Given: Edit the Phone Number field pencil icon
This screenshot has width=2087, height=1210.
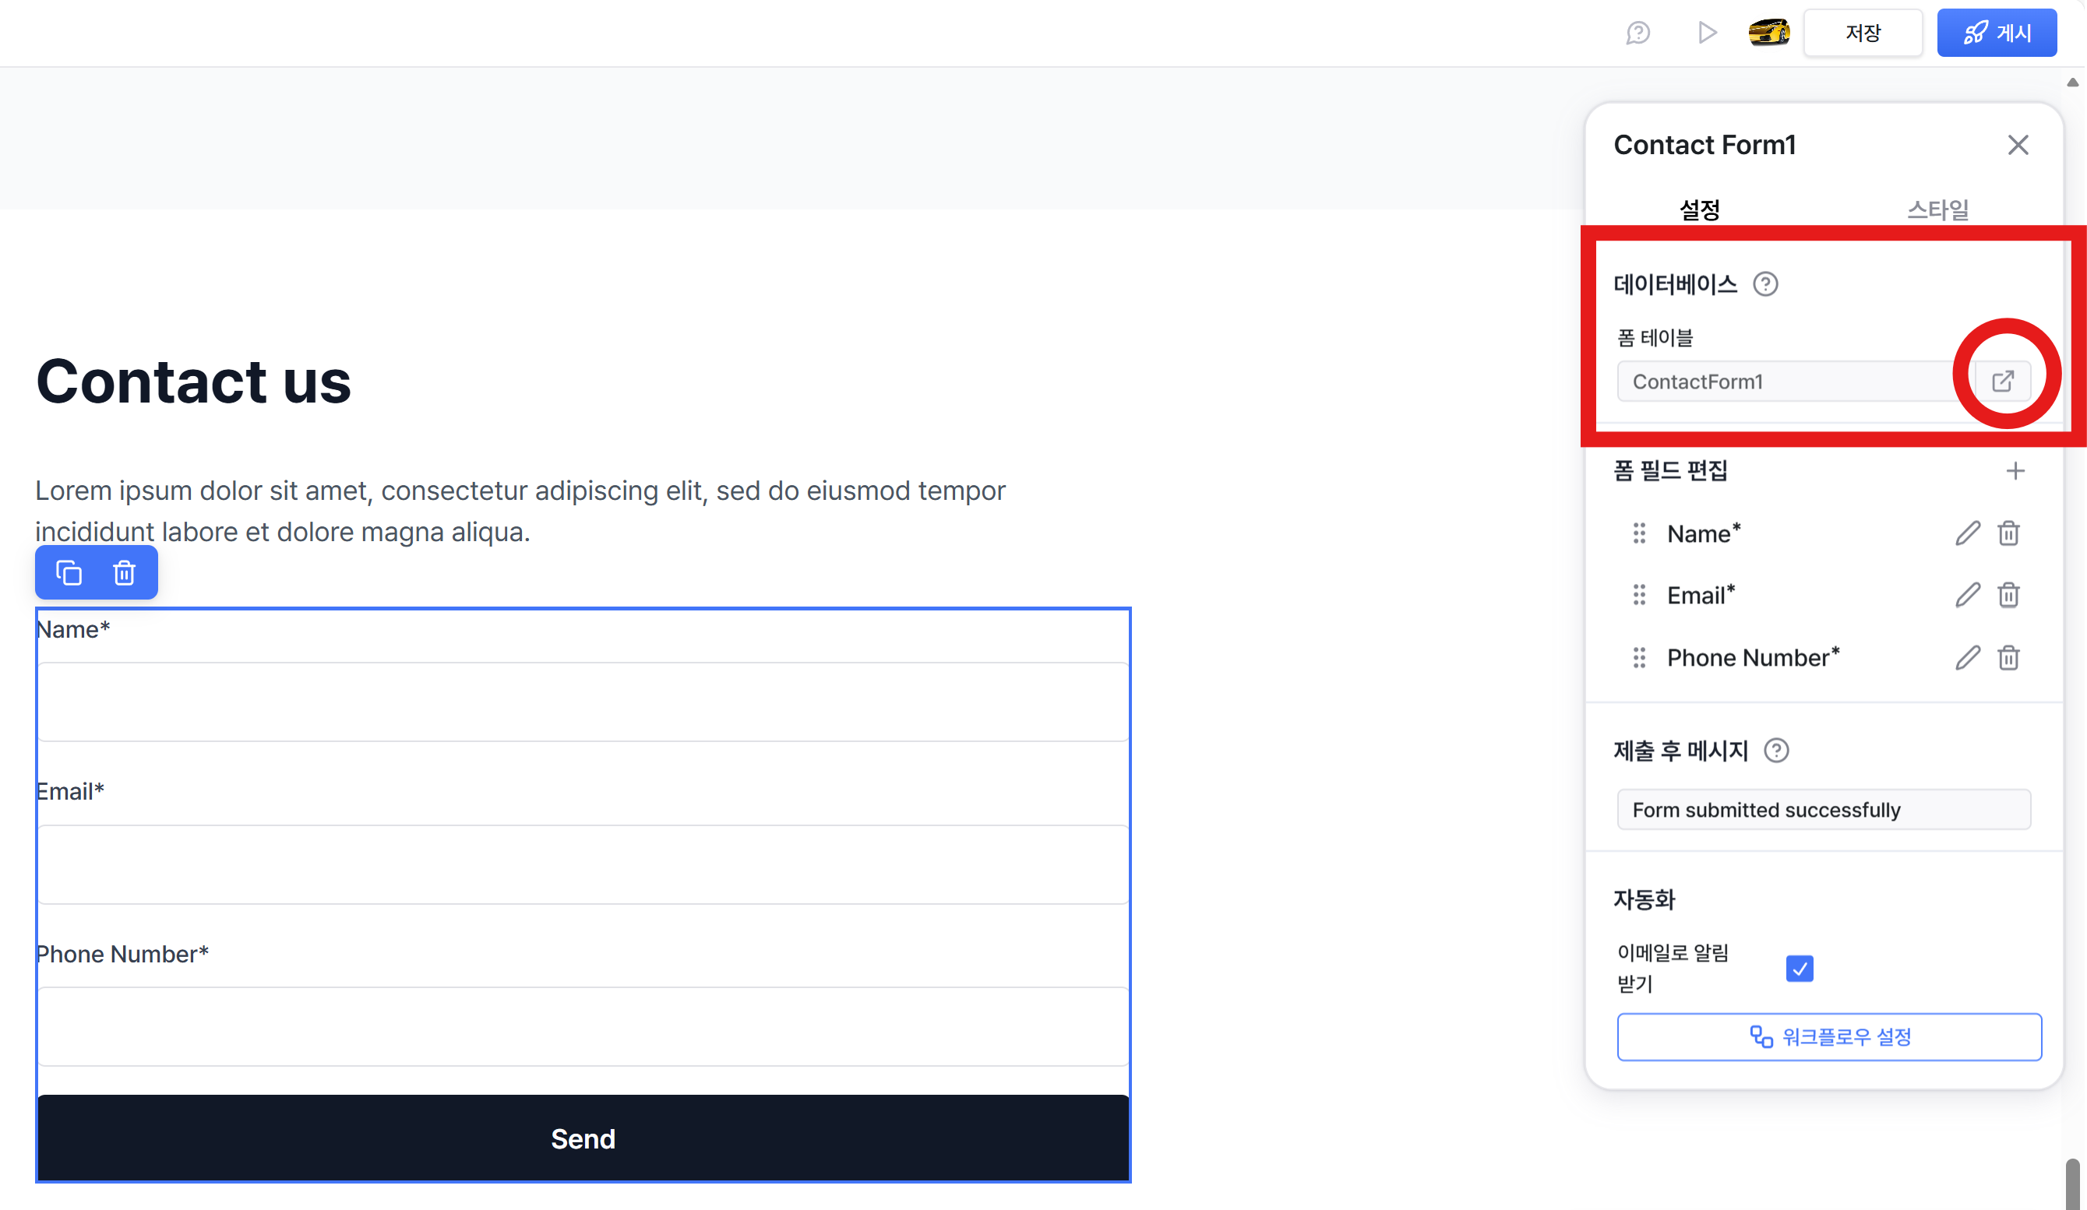Looking at the screenshot, I should pos(1968,657).
